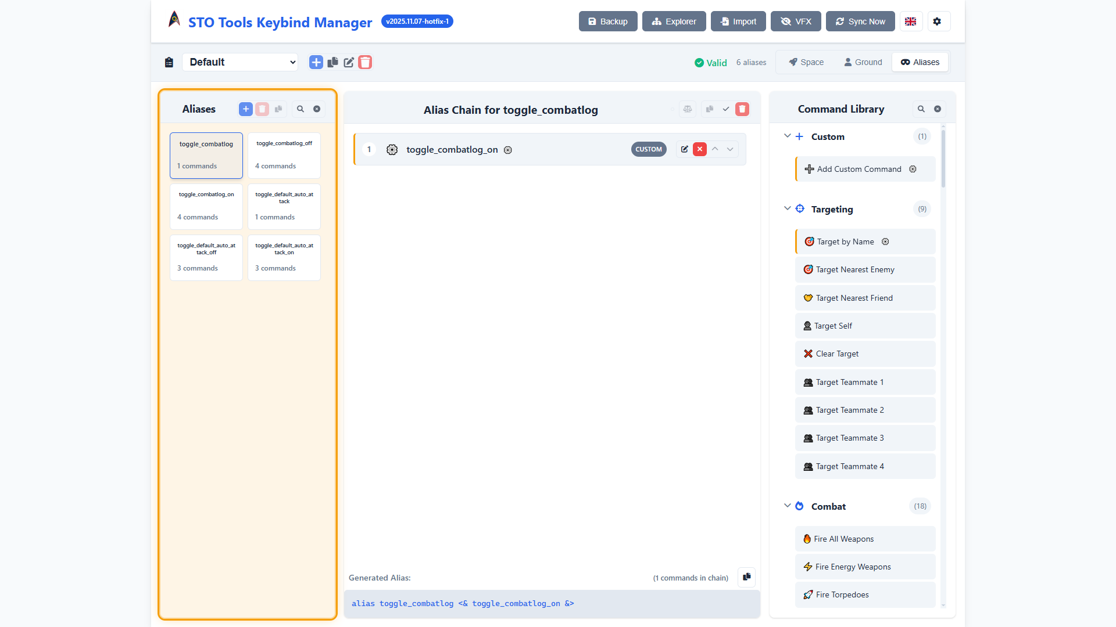
Task: Remove toggle_combatlog_on command with red X
Action: click(x=700, y=149)
